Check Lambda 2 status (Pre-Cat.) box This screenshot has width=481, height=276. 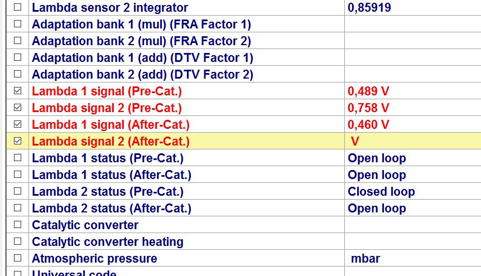click(18, 191)
